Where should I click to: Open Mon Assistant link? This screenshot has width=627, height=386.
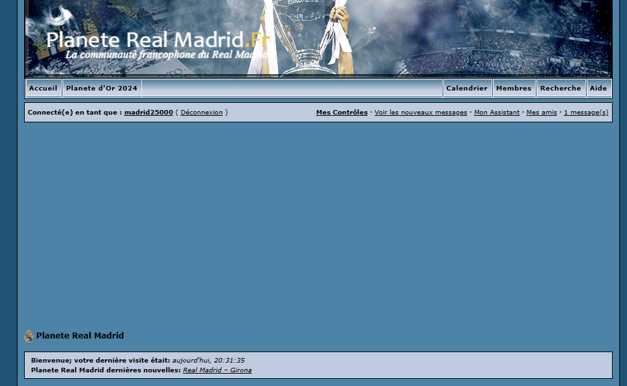[497, 112]
